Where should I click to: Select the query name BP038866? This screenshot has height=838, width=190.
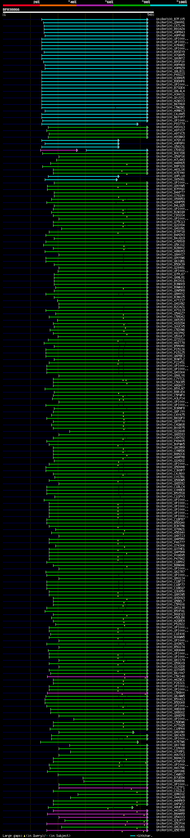(11, 10)
